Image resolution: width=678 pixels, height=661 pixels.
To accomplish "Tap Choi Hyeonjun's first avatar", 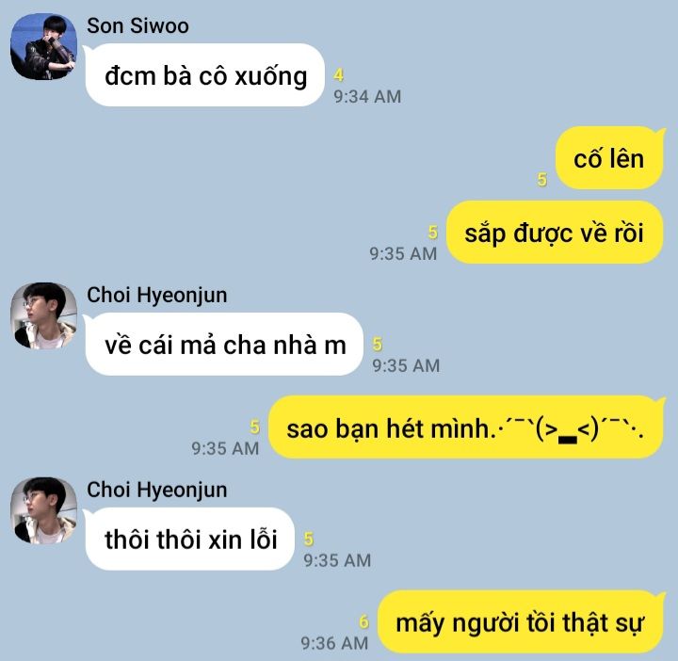I will click(43, 316).
